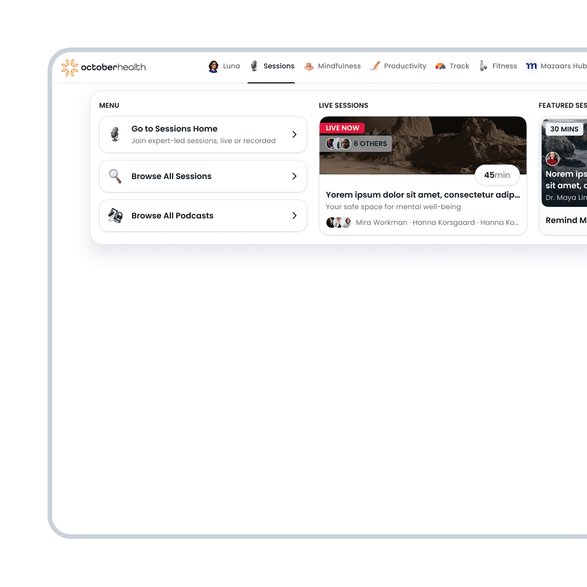Image resolution: width=587 pixels, height=587 pixels.
Task: Click chevron on Browse All Sessions
Action: (294, 176)
